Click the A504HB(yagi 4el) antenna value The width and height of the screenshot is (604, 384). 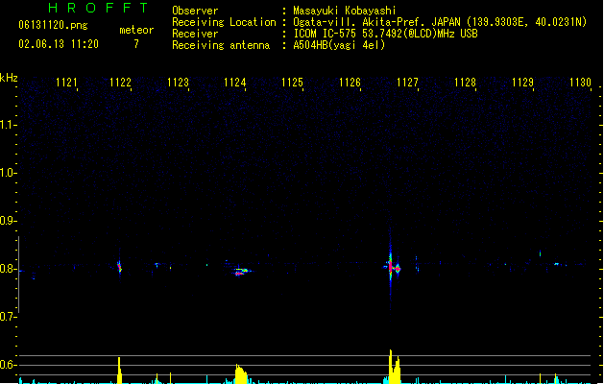point(339,45)
